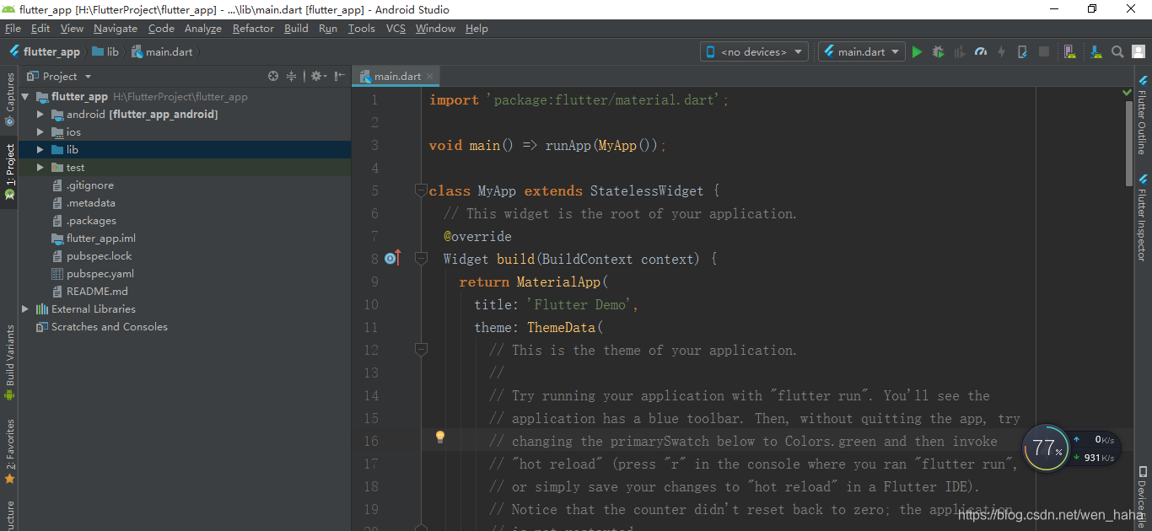The height and width of the screenshot is (531, 1152).
Task: Open the Captures tool window
Action: tap(9, 99)
